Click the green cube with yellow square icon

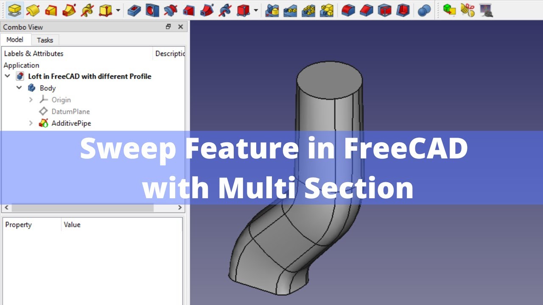point(449,10)
